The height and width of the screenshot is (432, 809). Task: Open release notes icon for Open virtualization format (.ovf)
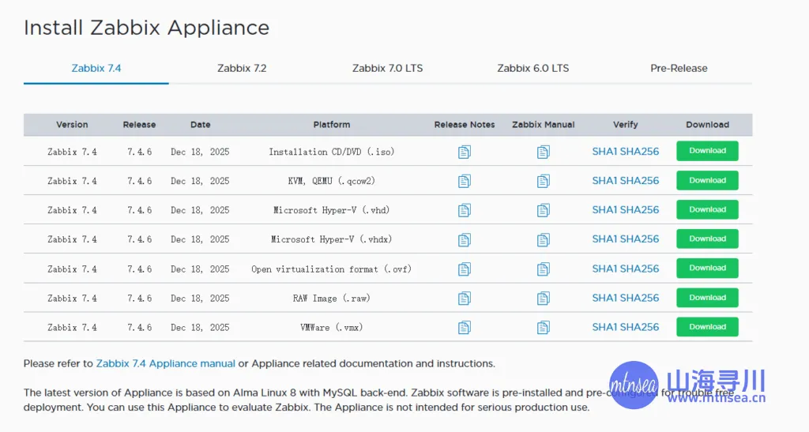click(x=465, y=269)
